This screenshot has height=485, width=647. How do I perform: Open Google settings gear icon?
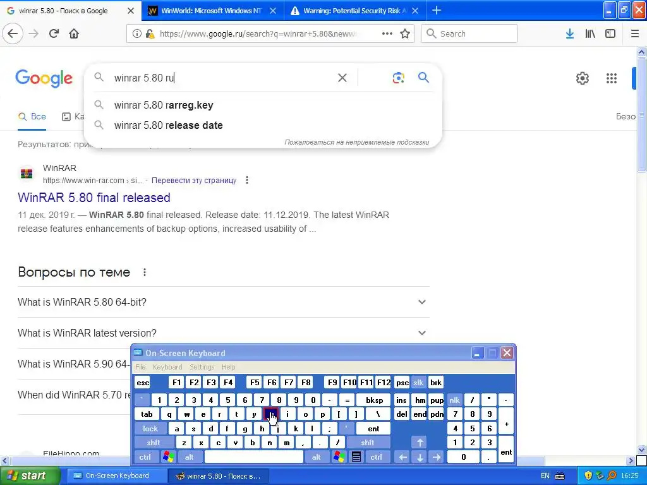[x=582, y=78]
